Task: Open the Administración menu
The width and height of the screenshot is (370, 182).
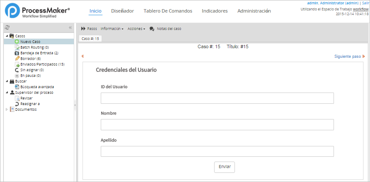Action: (254, 11)
